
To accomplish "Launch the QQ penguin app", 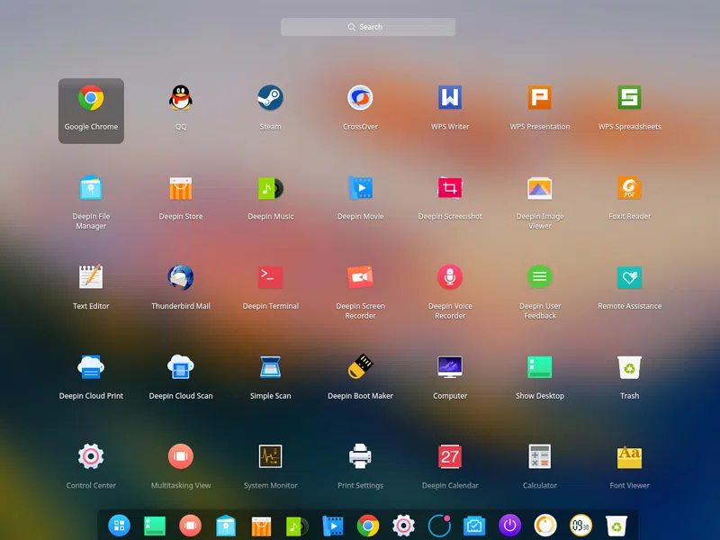I will click(x=181, y=98).
